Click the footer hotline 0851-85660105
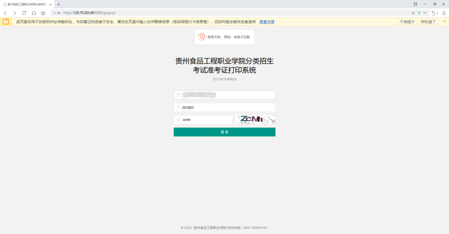 [255, 228]
